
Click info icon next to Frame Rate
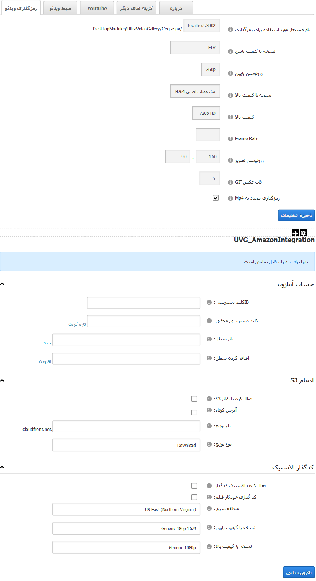pyautogui.click(x=230, y=139)
